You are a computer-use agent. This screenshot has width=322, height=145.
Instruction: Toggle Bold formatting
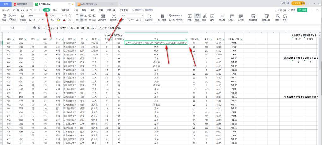click(30, 20)
